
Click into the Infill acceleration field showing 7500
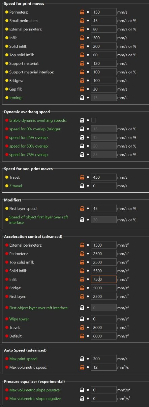click(x=104, y=279)
